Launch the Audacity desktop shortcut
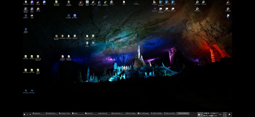This screenshot has height=117, width=255. (38, 3)
